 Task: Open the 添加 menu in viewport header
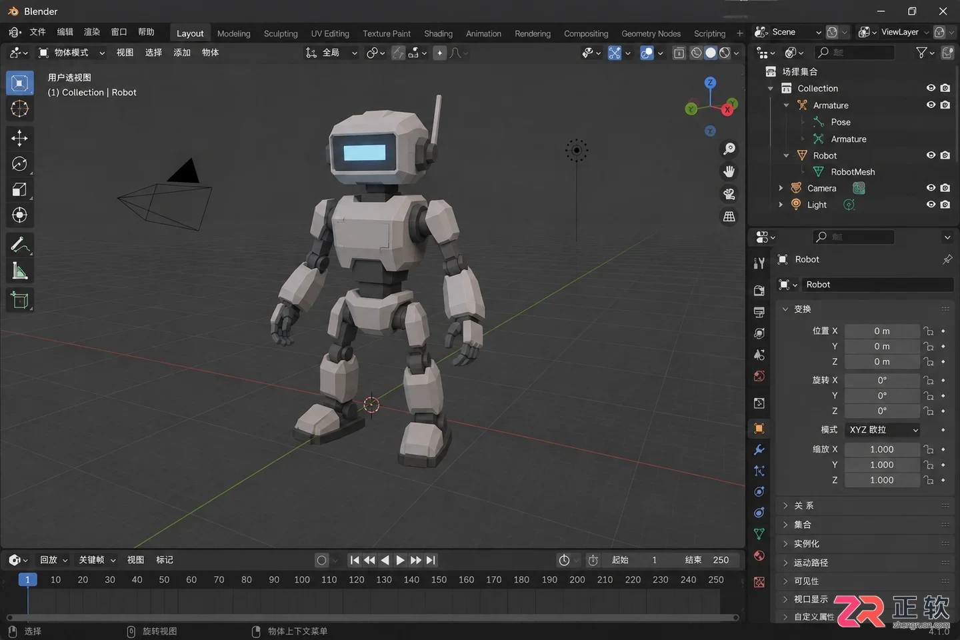point(182,53)
